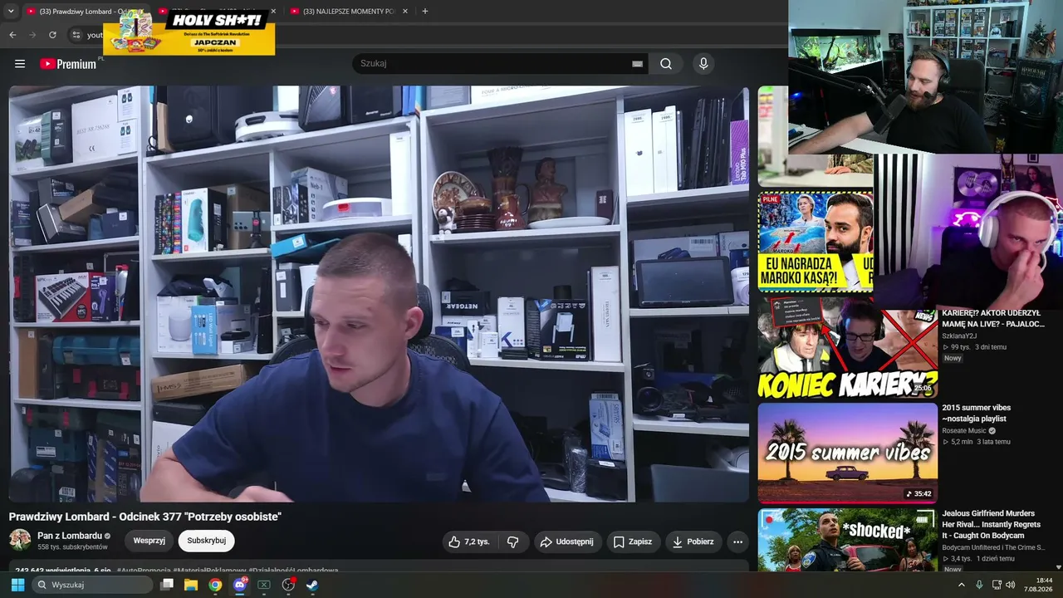Dislike the Prawdziwy Lombard video
This screenshot has height=598, width=1063.
pyautogui.click(x=512, y=542)
